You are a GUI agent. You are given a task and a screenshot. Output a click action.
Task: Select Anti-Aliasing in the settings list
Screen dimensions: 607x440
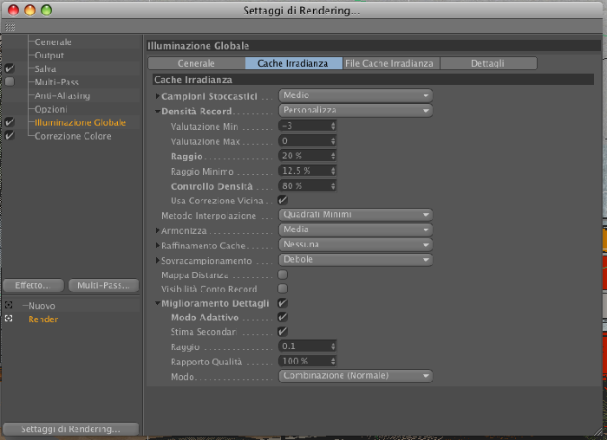(62, 95)
